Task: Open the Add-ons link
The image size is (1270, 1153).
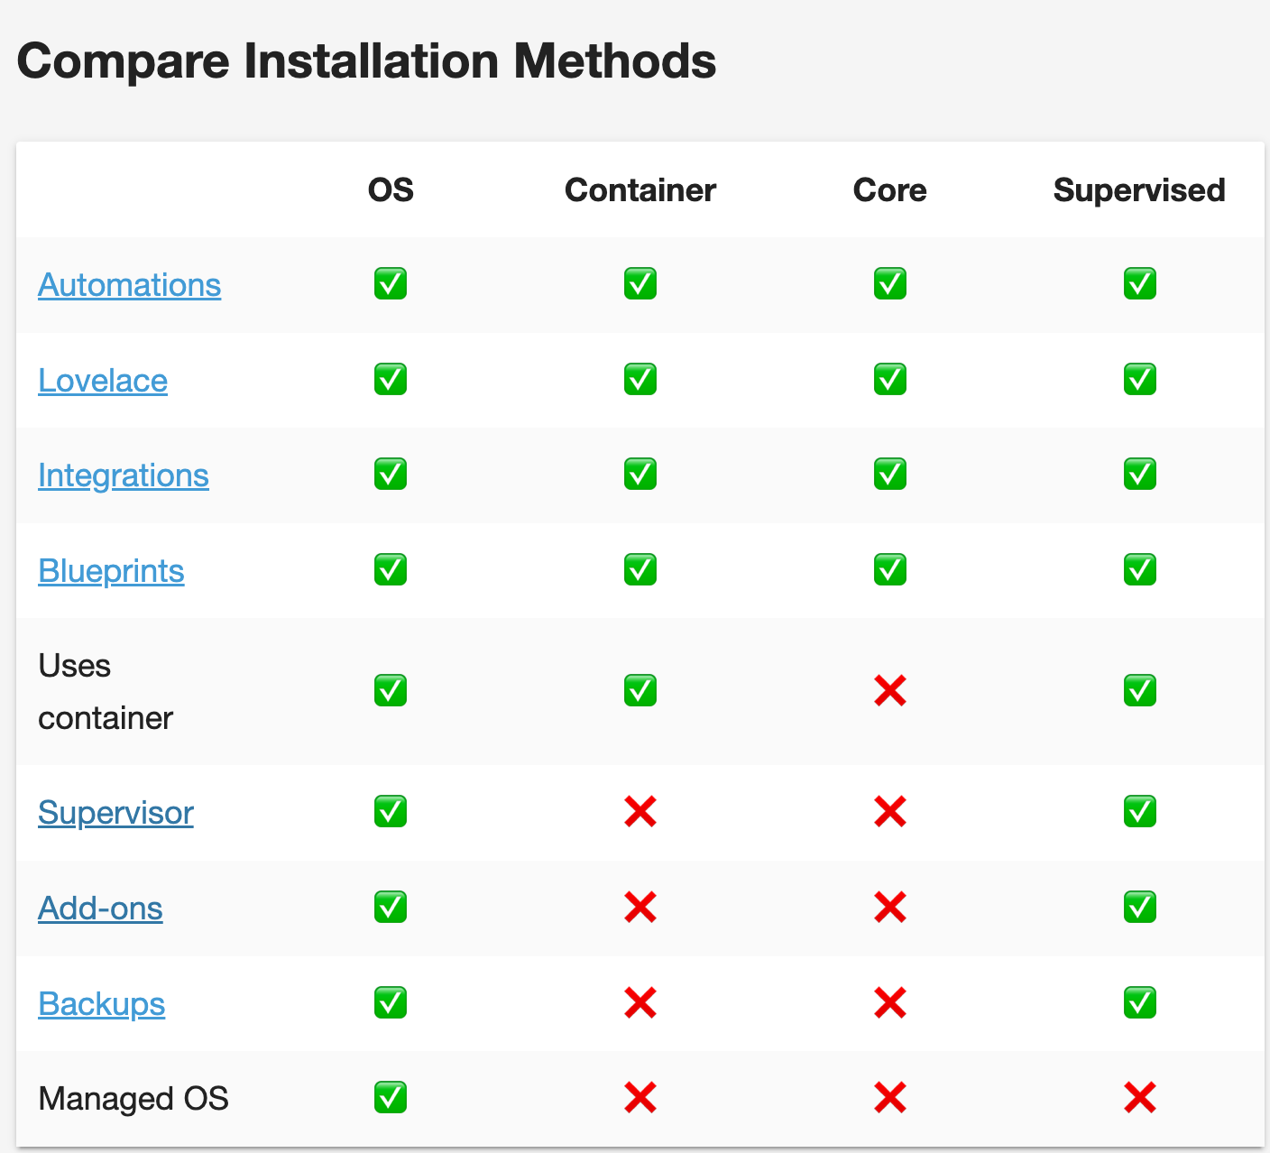Action: (100, 909)
